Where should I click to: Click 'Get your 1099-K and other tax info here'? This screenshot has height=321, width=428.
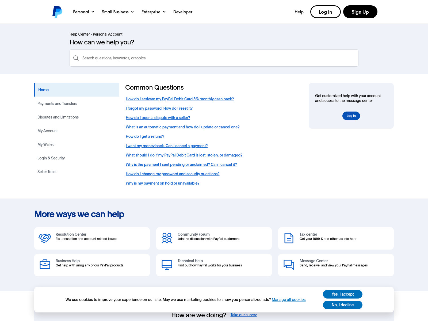click(x=328, y=239)
